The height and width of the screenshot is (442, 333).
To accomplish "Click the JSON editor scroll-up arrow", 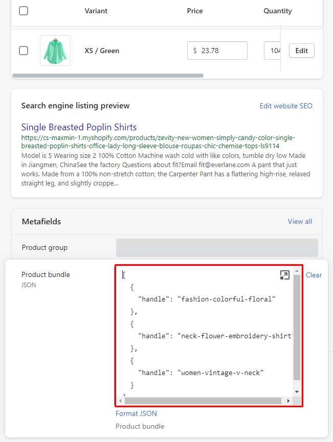I will (x=297, y=270).
